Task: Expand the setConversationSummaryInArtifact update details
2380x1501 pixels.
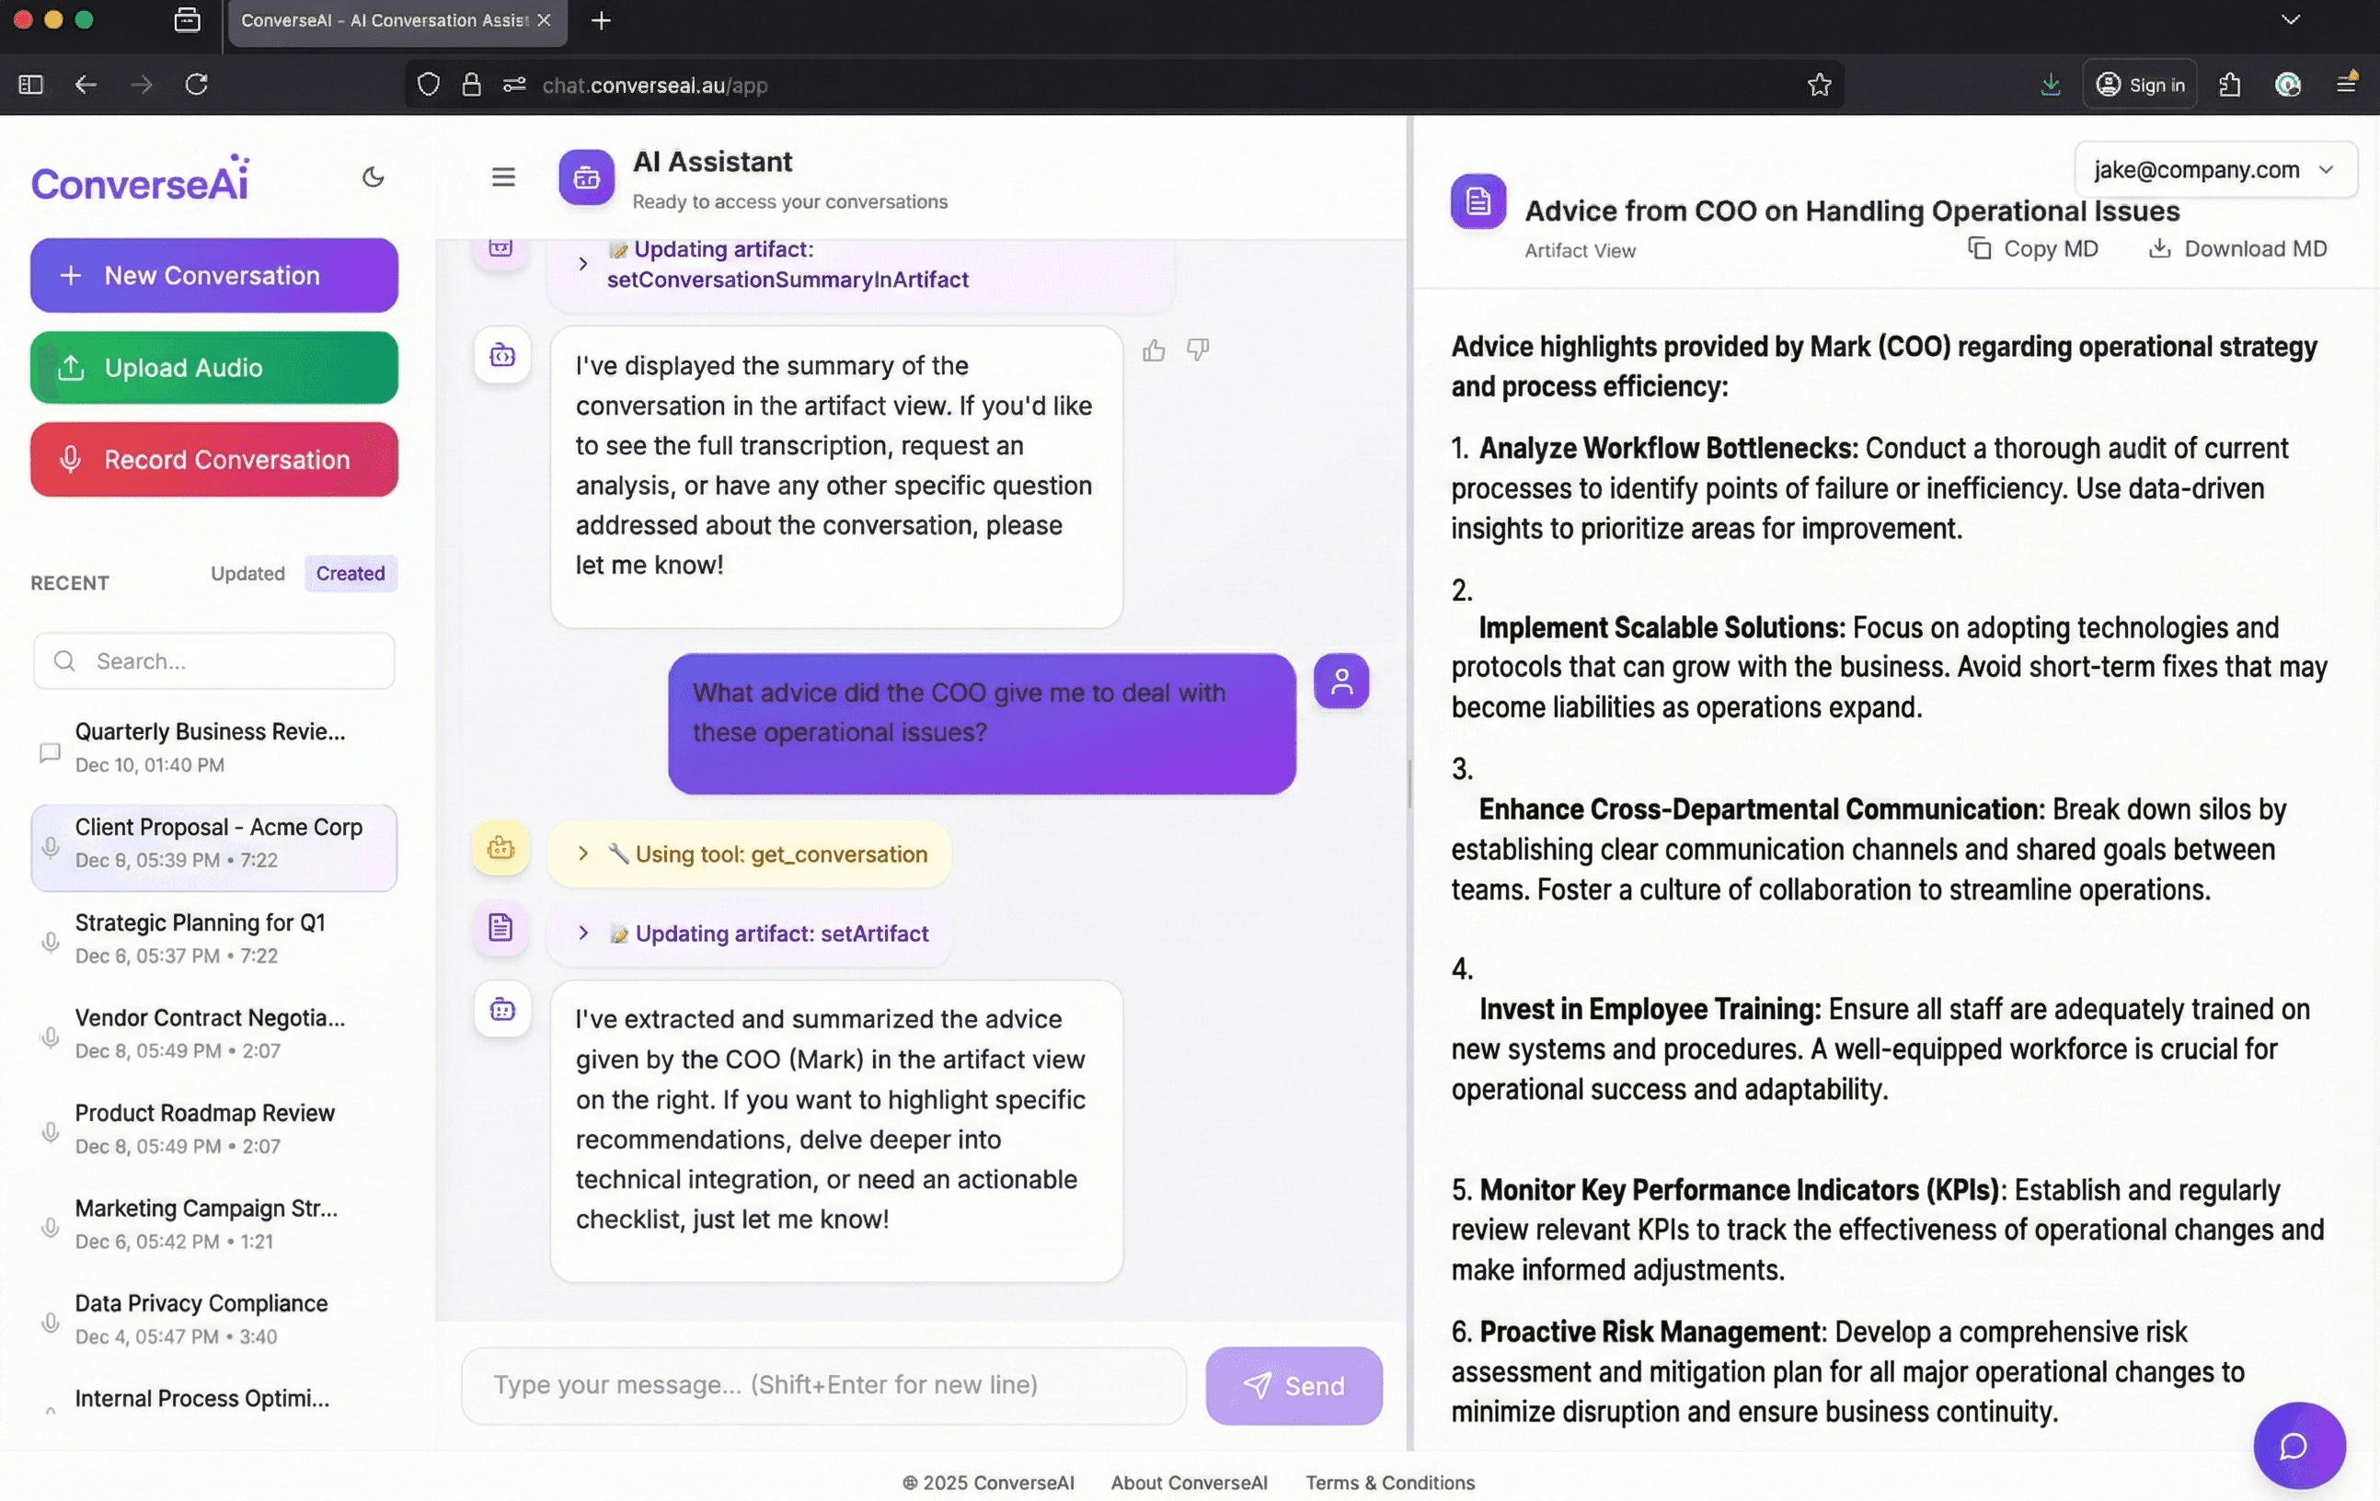Action: click(x=582, y=264)
